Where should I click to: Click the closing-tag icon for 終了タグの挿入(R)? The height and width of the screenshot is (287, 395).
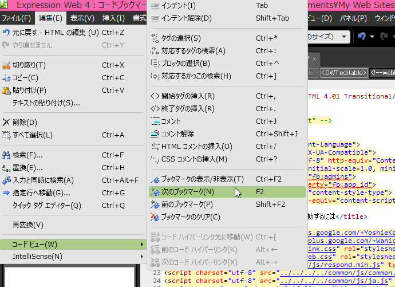155,109
